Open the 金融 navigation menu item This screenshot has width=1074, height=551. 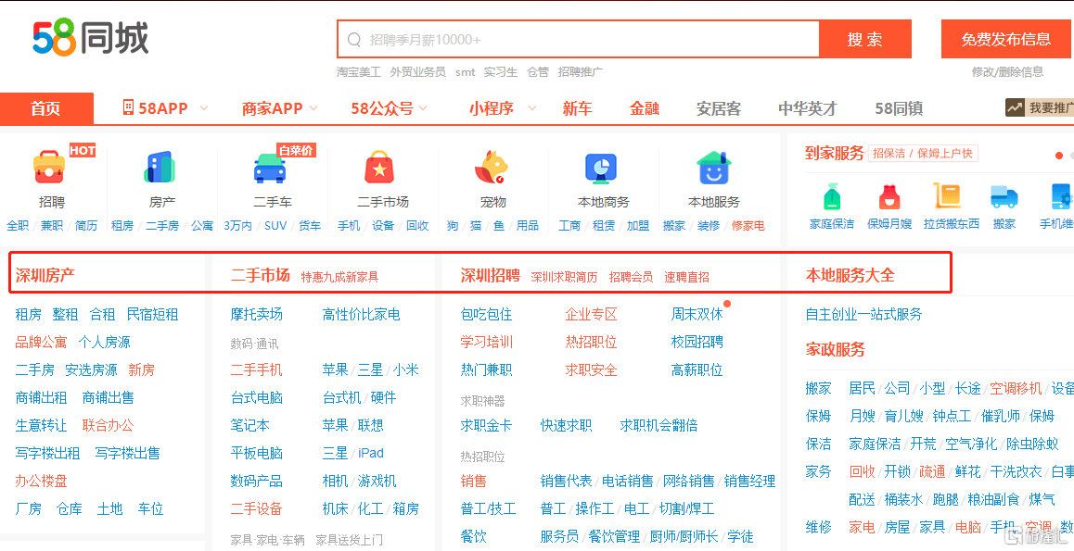(x=644, y=108)
